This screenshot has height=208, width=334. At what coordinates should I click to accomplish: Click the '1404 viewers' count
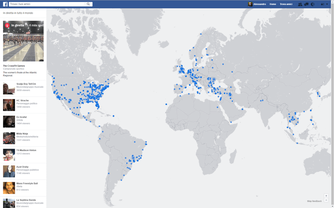[23, 124]
